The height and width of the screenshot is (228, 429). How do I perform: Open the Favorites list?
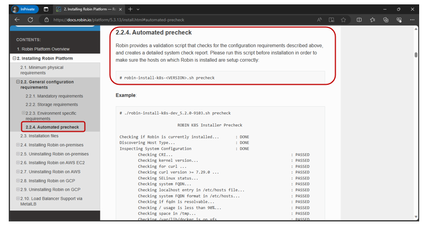click(372, 20)
